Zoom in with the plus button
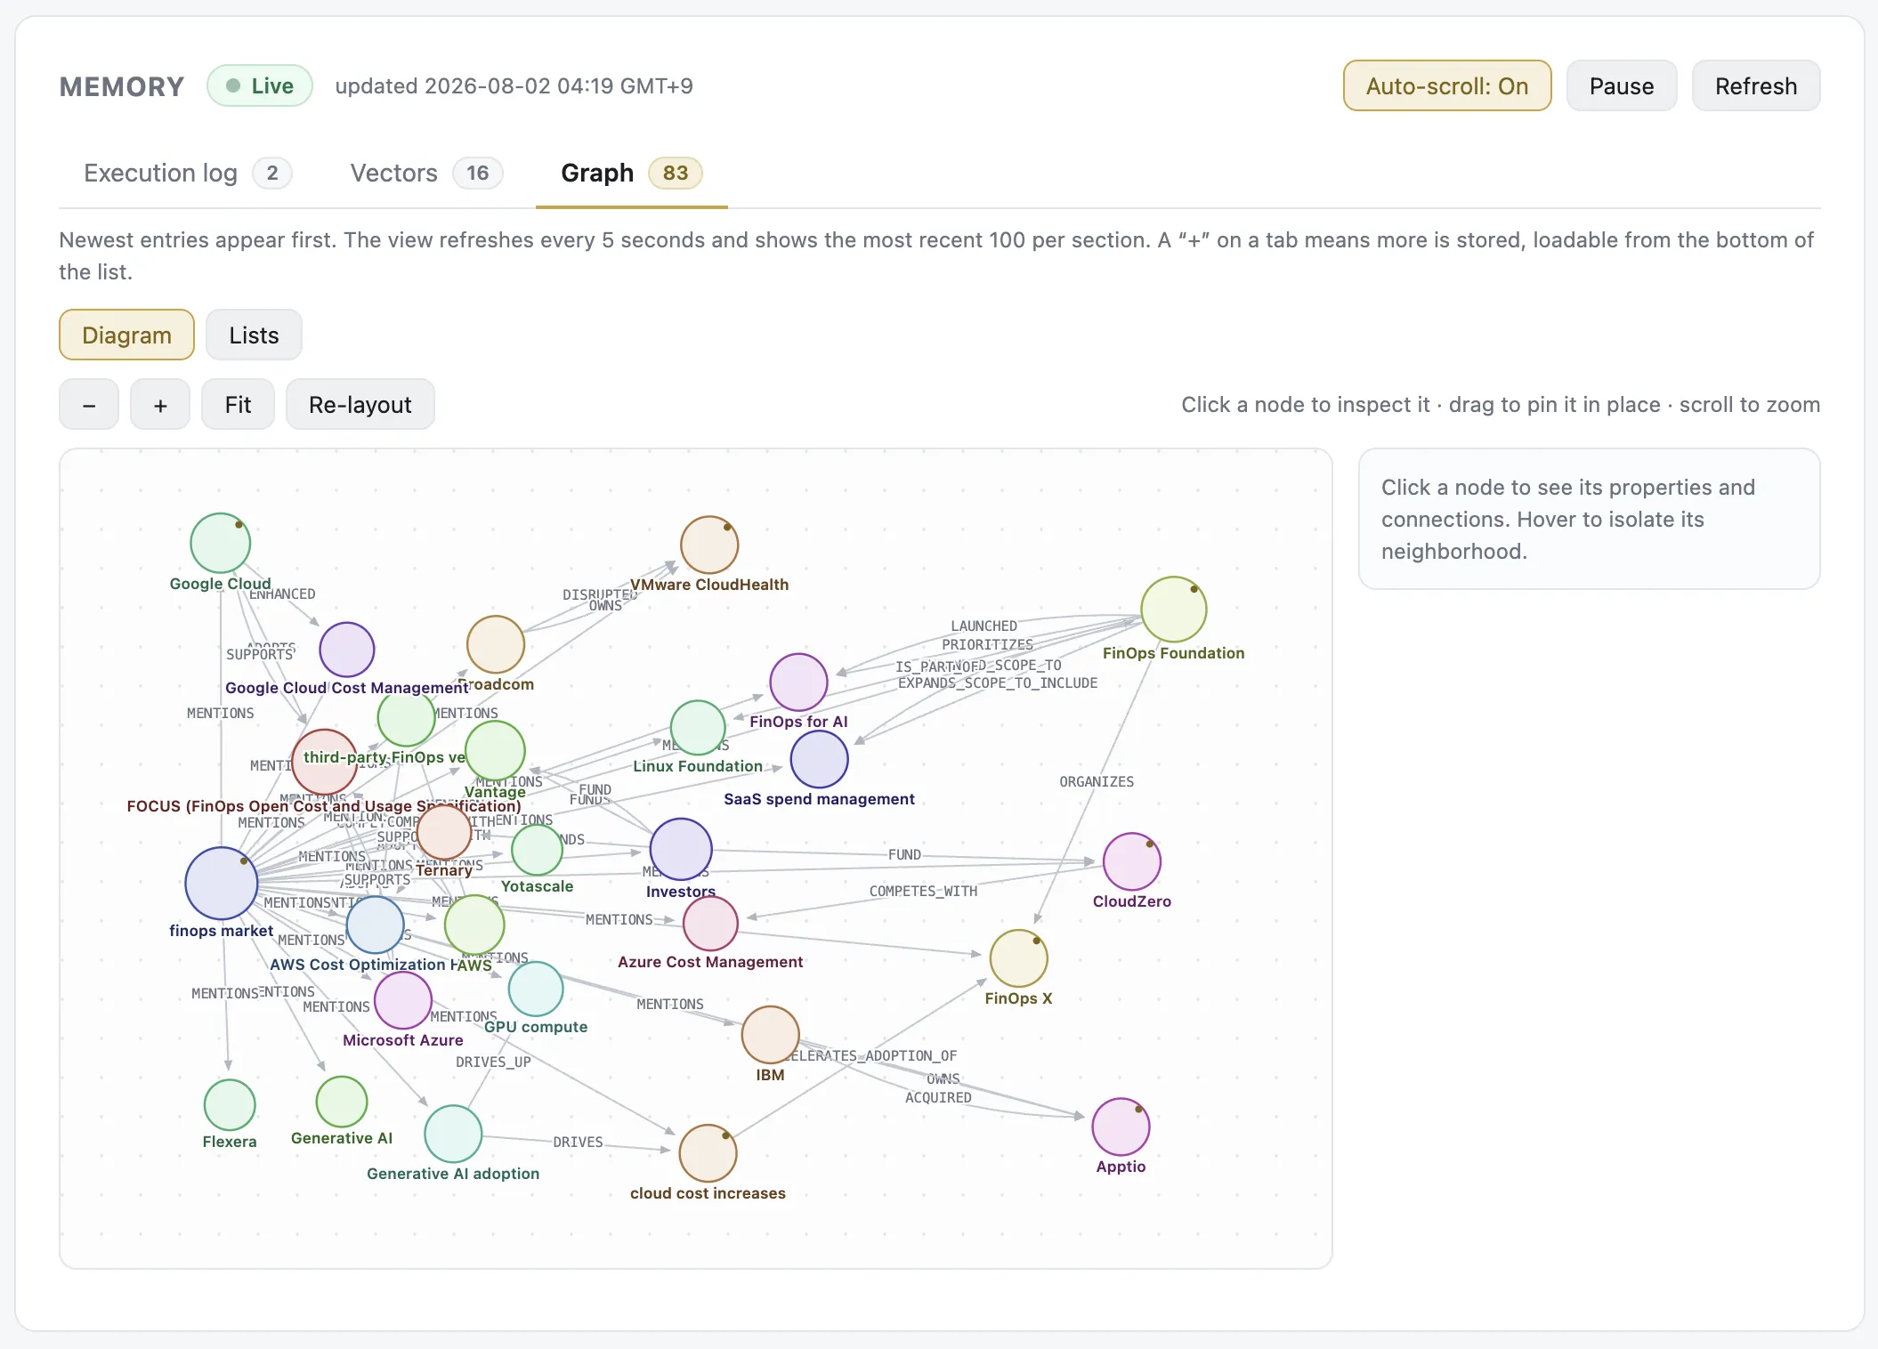This screenshot has width=1878, height=1349. [x=160, y=404]
